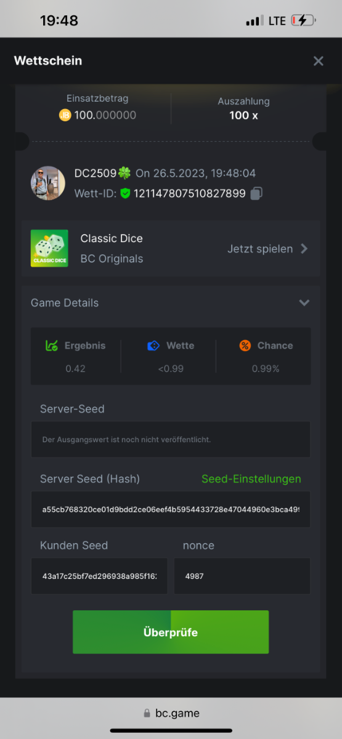Tap the coin icon beside Einsatzbetrag amount
This screenshot has height=739, width=342.
[x=65, y=115]
